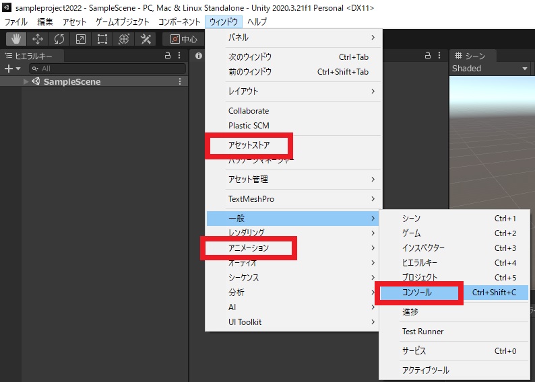Select the Rect transform tool
Viewport: 535px width, 382px height.
pyautogui.click(x=102, y=39)
